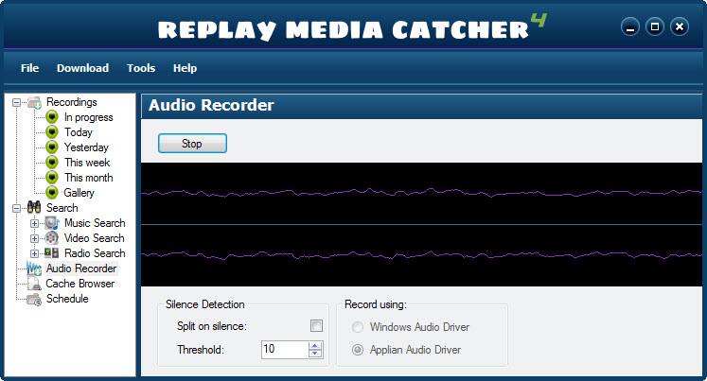Click the Cache Browser page icon
Screen dimensions: 707x381
(x=34, y=284)
